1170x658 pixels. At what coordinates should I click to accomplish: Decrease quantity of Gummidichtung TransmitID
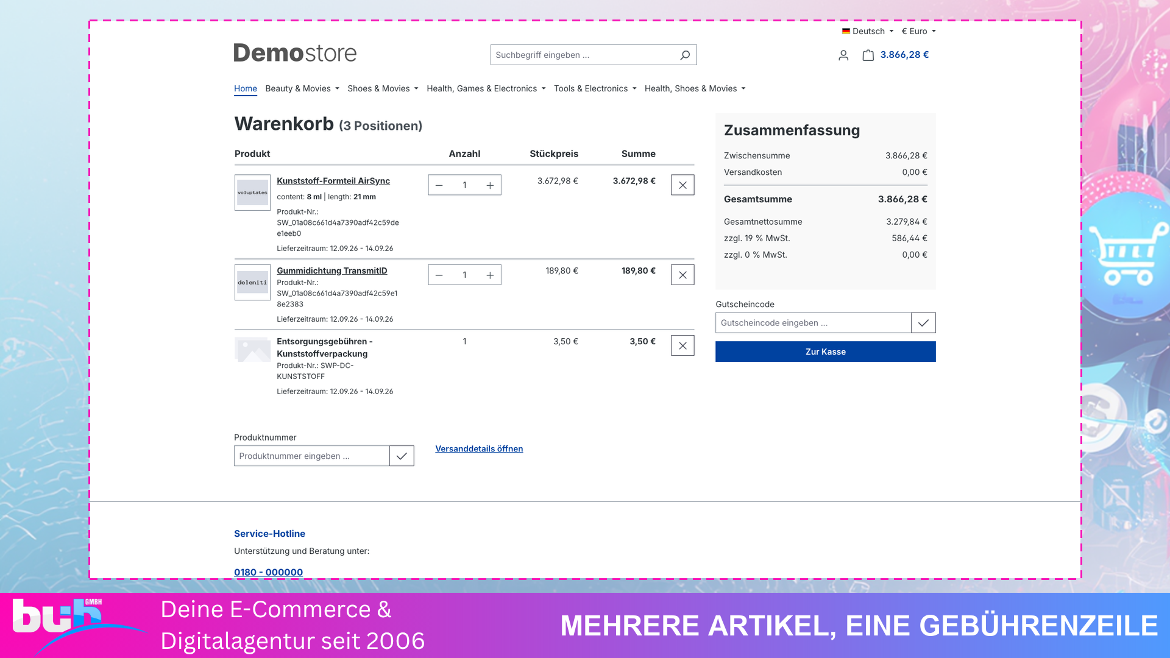pyautogui.click(x=439, y=275)
